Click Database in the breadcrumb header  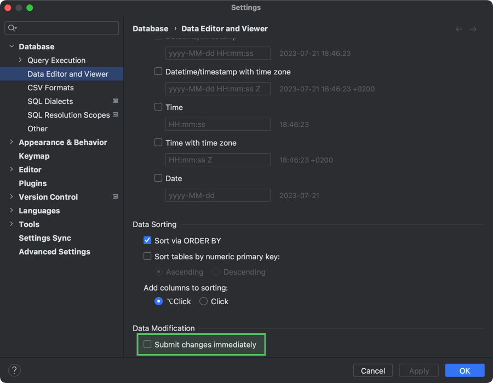(x=150, y=28)
